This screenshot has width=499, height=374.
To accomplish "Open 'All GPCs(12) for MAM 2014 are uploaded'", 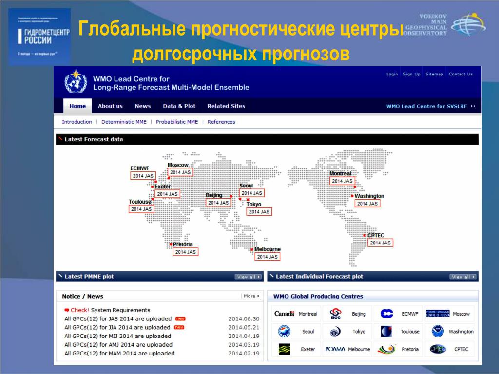I will [x=119, y=354].
